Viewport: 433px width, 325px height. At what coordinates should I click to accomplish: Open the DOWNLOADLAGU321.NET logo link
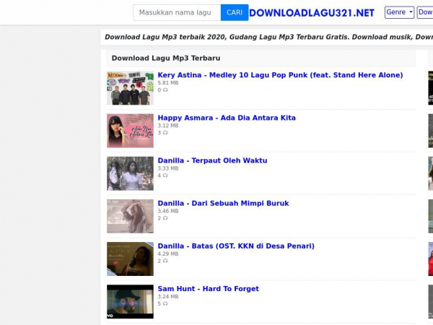point(312,13)
